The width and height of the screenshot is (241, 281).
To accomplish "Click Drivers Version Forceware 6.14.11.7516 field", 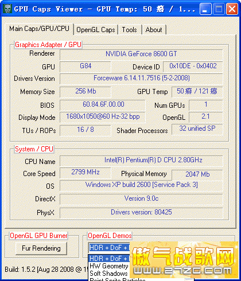I will (x=141, y=79).
